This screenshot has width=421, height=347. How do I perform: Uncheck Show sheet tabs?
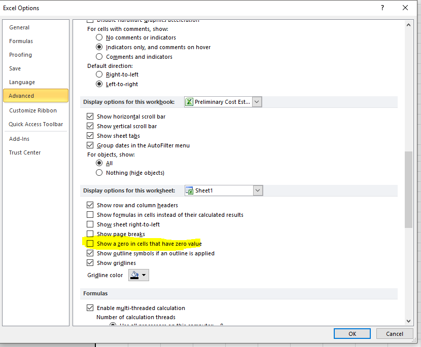click(90, 136)
